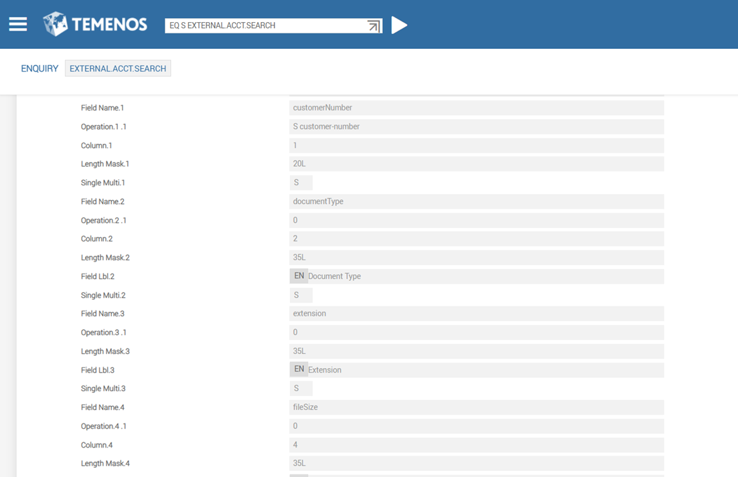Click the EN language tag for Field Lbl.2
The width and height of the screenshot is (738, 477).
pos(299,276)
